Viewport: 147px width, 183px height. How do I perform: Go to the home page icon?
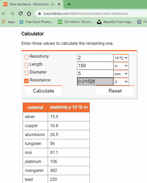click(29, 14)
